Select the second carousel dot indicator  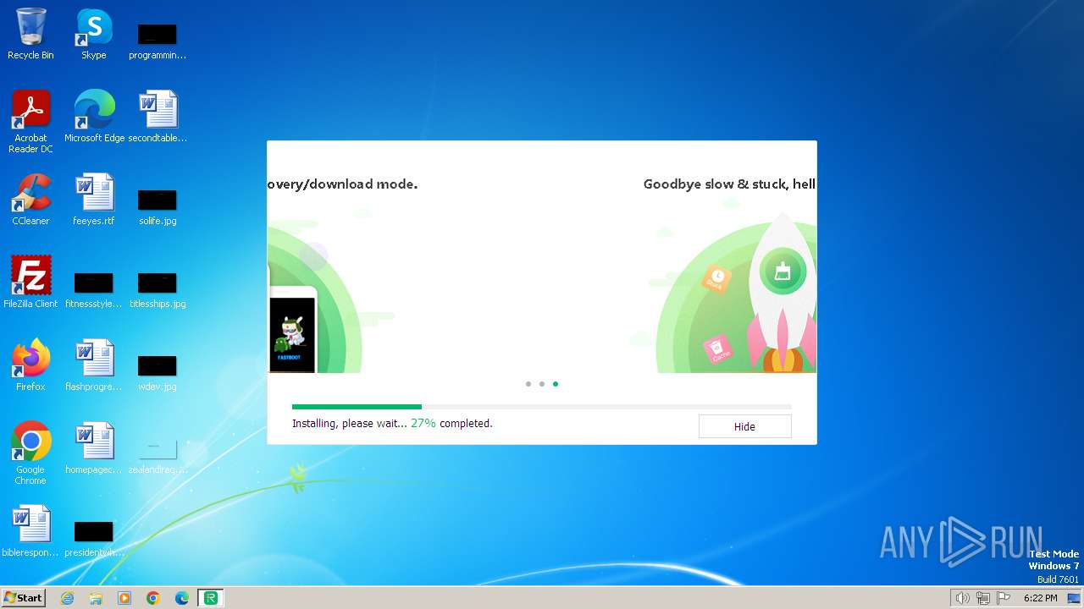click(x=542, y=384)
